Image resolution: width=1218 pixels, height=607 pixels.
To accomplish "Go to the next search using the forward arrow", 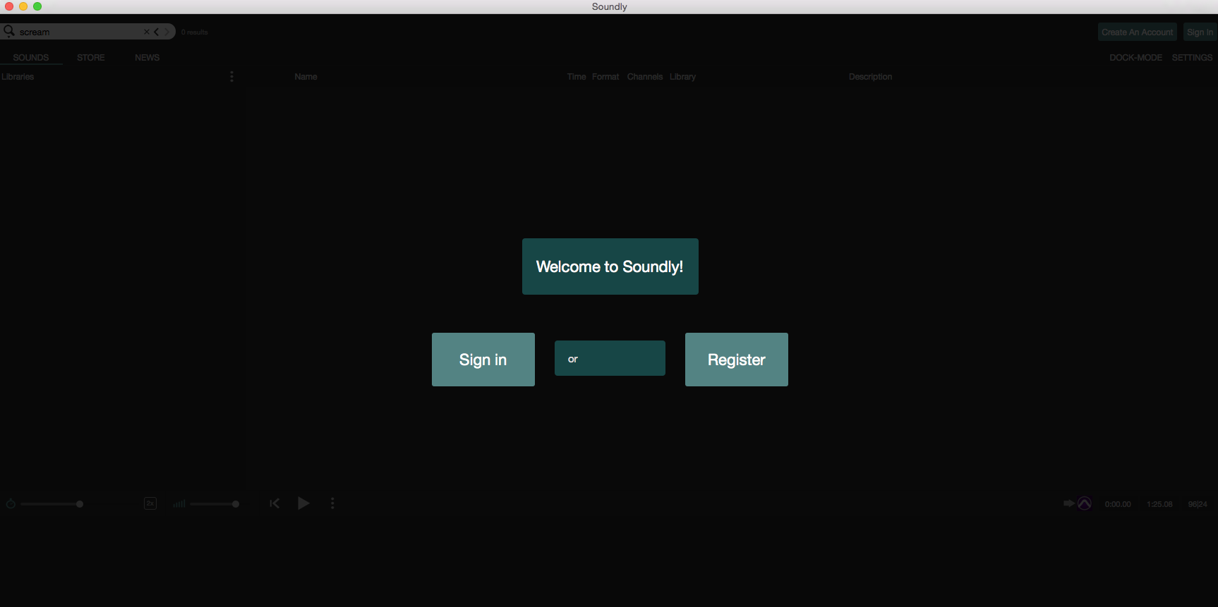I will (x=167, y=32).
